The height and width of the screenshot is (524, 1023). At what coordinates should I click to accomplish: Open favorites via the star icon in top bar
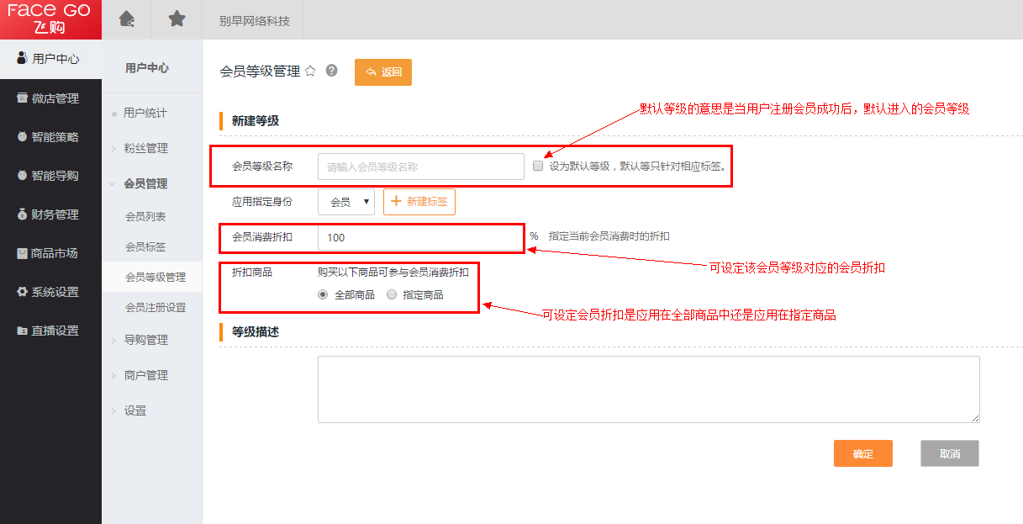177,19
